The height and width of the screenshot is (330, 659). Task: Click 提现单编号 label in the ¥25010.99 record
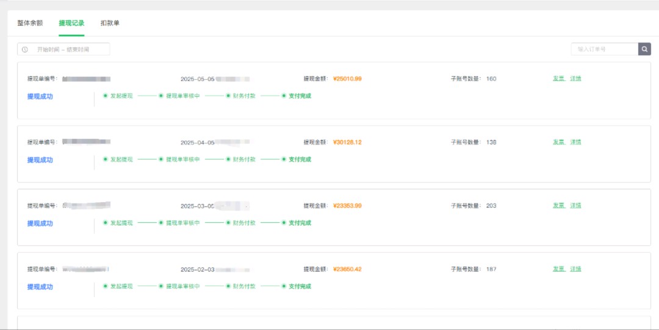(x=43, y=79)
